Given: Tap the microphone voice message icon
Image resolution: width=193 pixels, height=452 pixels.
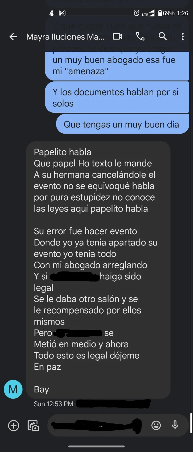Looking at the screenshot, I should pos(175,425).
